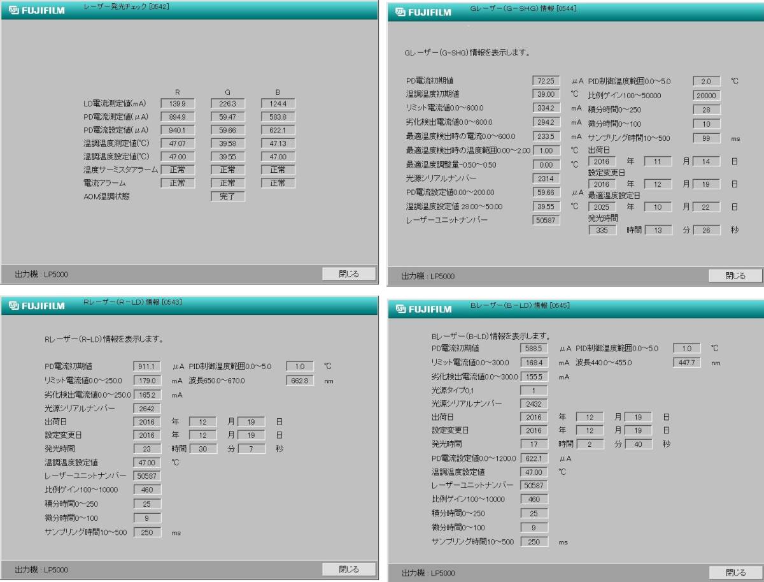Viewport: 764px width, 582px height.
Task: Click the 出力機 : LP5000 status text in [0542]
Action: tap(41, 275)
